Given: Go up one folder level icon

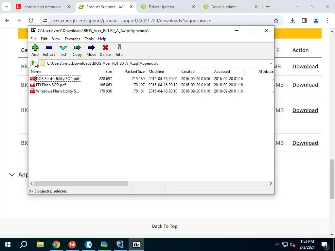Looking at the screenshot, I should [32, 63].
